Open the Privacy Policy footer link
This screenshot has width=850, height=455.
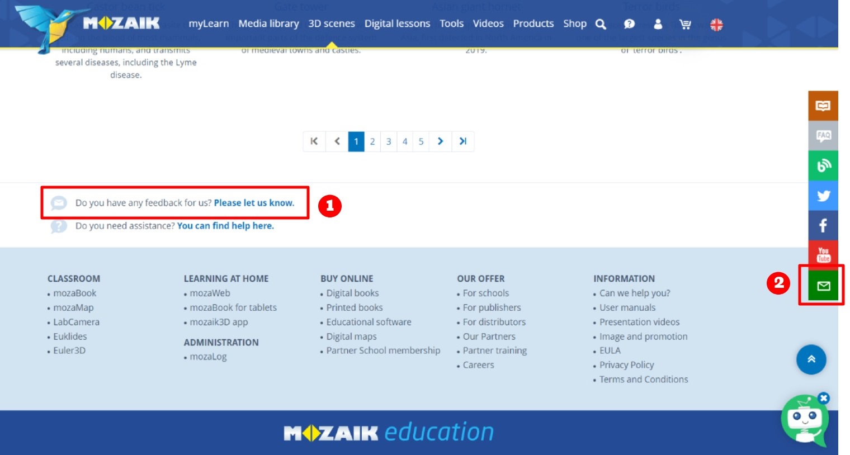[626, 365]
